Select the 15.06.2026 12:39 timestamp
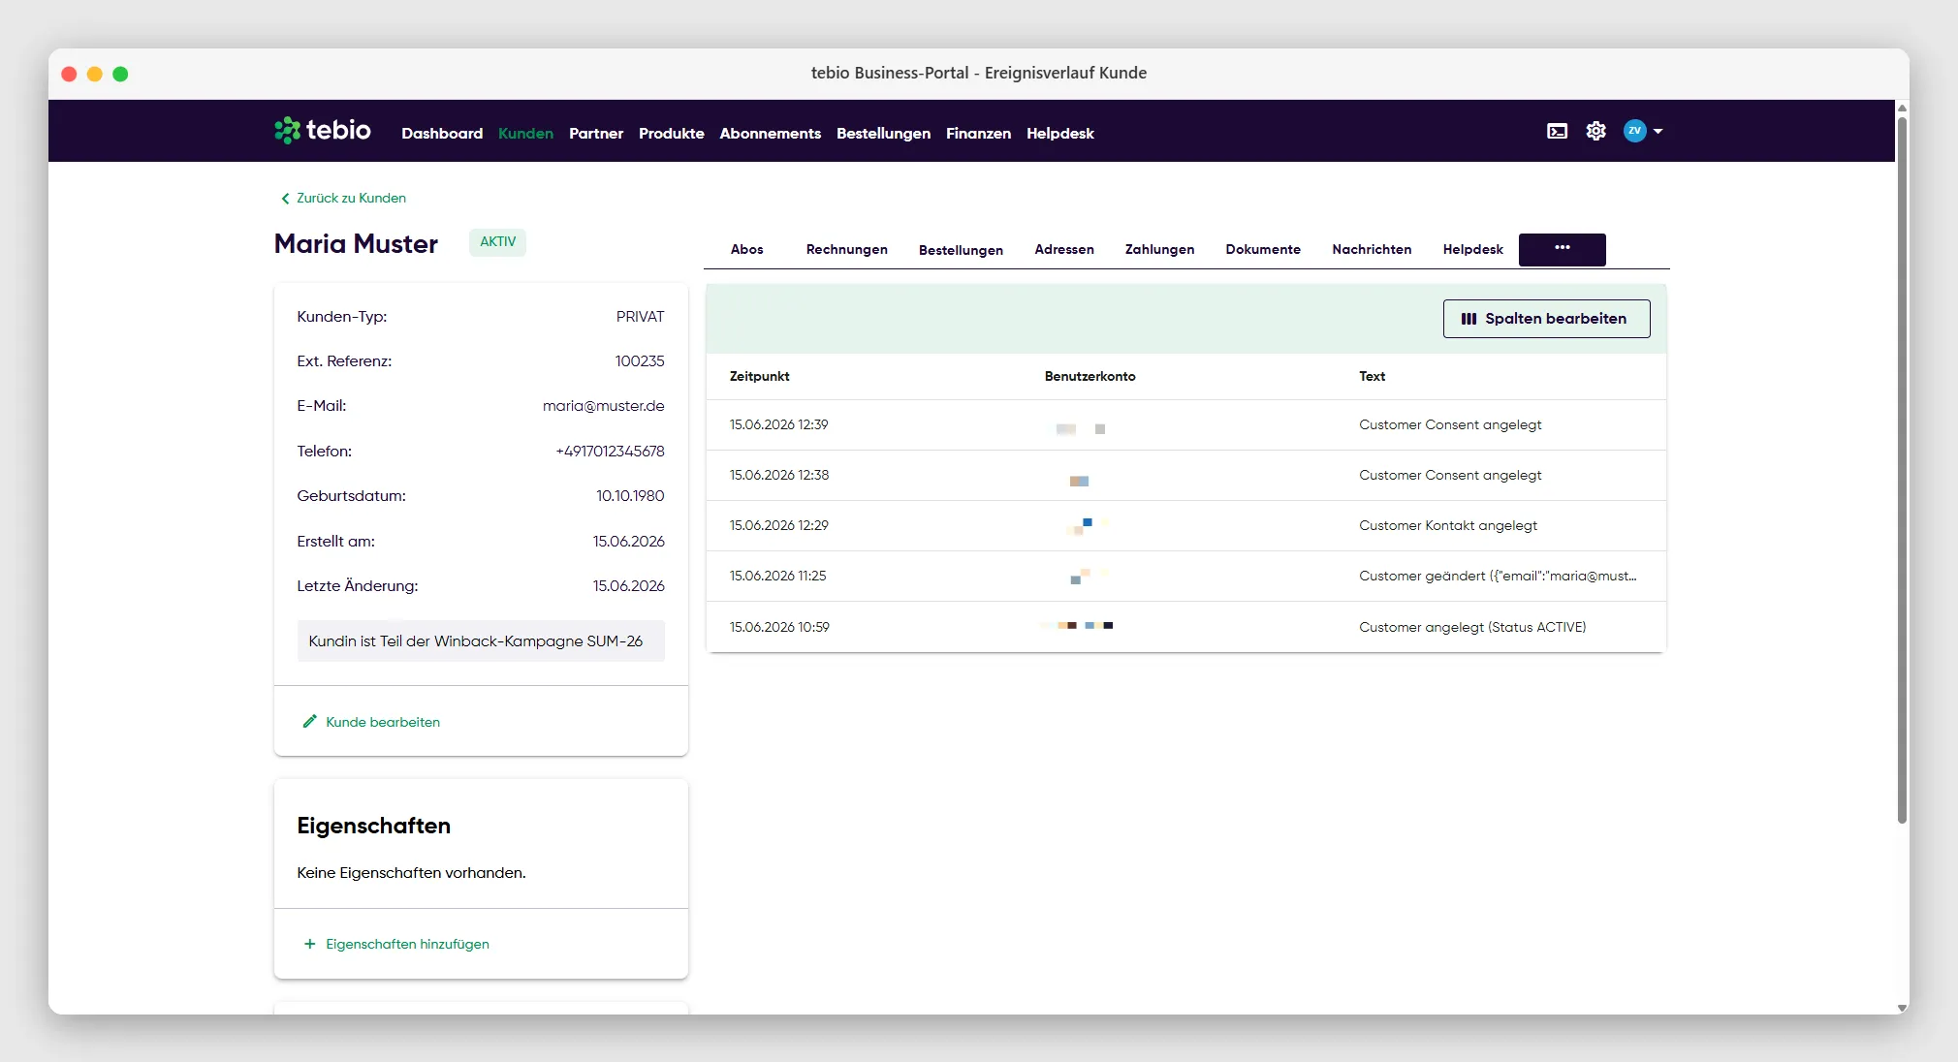Image resolution: width=1958 pixels, height=1062 pixels. tap(778, 424)
